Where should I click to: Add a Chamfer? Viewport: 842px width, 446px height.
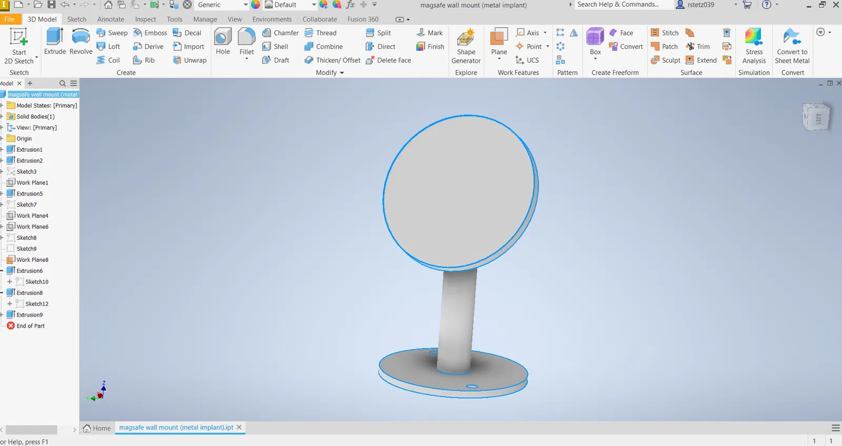[x=280, y=33]
